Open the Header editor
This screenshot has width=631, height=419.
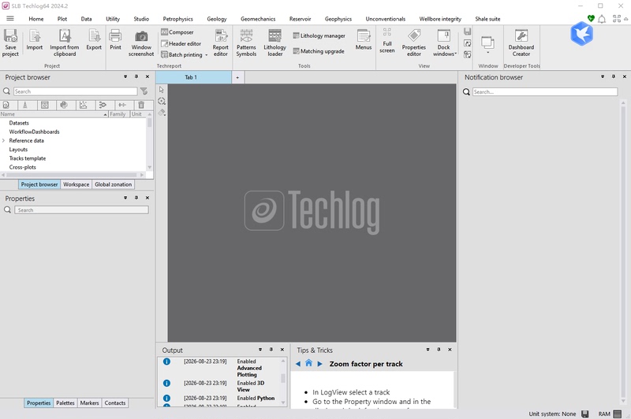coord(181,43)
